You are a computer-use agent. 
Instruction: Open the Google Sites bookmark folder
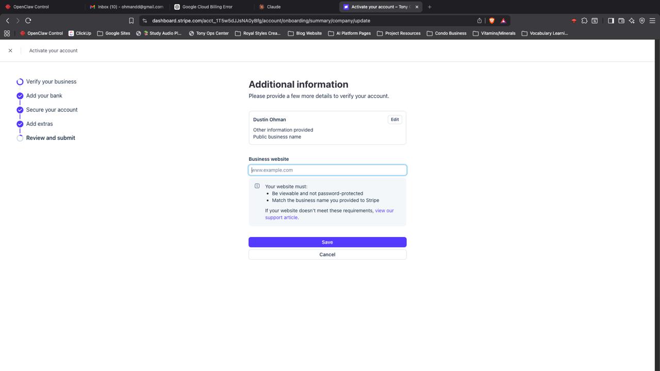(113, 33)
